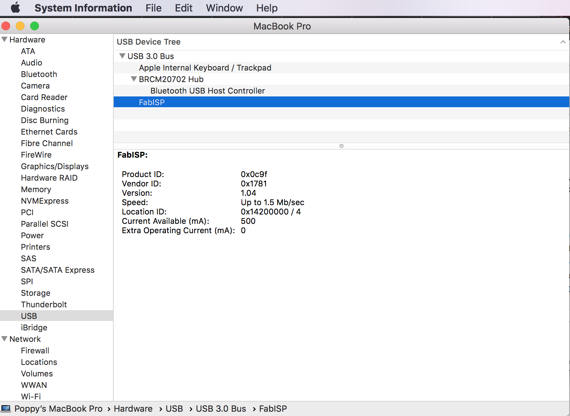This screenshot has width=570, height=416.
Task: Click the Speed value Up to 1.5 Mb/sec
Action: (x=273, y=202)
